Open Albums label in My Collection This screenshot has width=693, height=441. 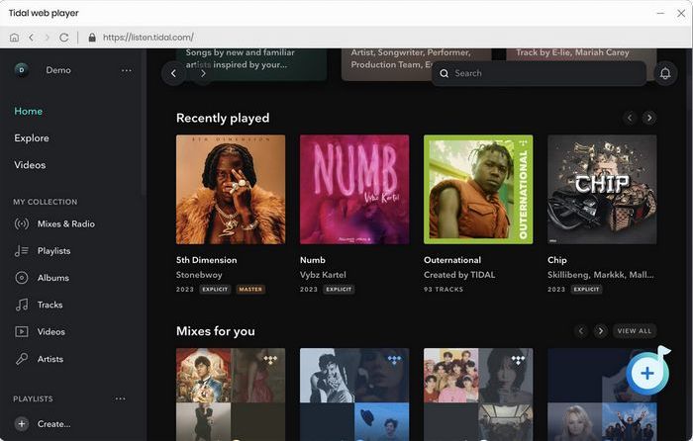tap(53, 278)
